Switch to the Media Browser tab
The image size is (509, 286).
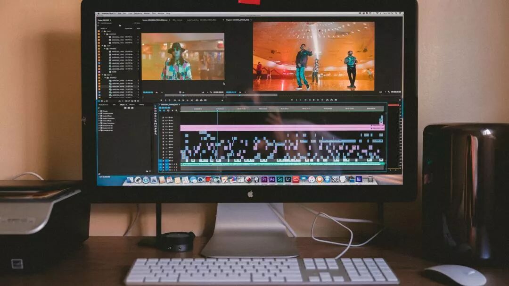[103, 105]
